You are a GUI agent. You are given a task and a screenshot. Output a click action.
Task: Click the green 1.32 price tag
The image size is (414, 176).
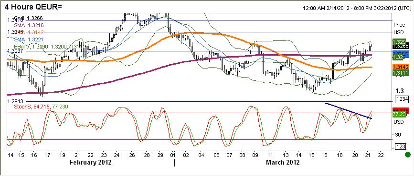[398, 57]
